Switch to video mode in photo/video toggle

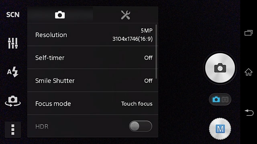tap(225, 99)
